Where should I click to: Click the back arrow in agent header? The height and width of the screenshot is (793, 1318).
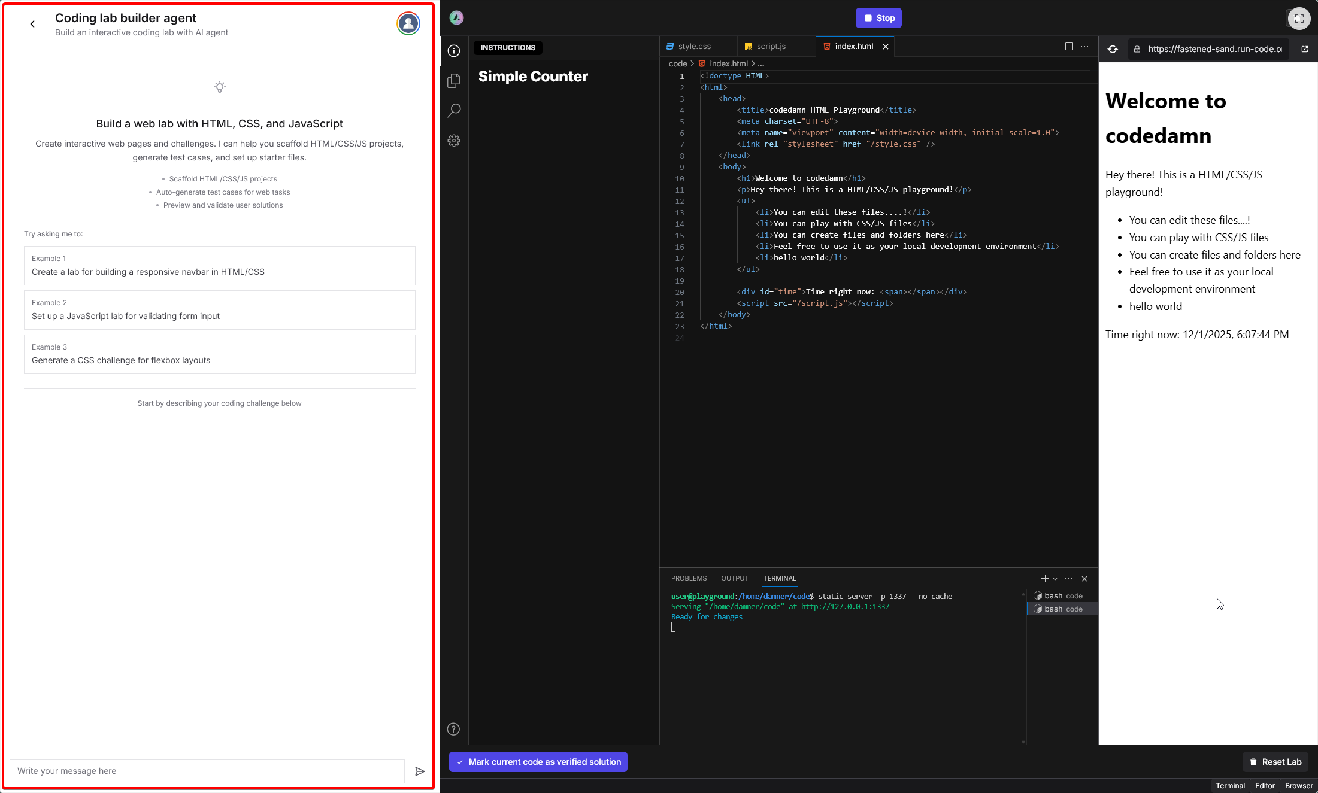point(32,24)
